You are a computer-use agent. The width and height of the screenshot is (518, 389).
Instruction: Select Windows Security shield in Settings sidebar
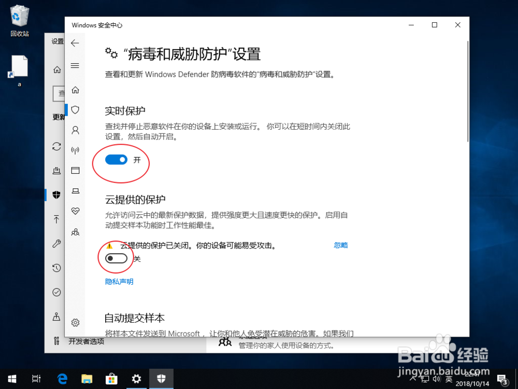[56, 195]
